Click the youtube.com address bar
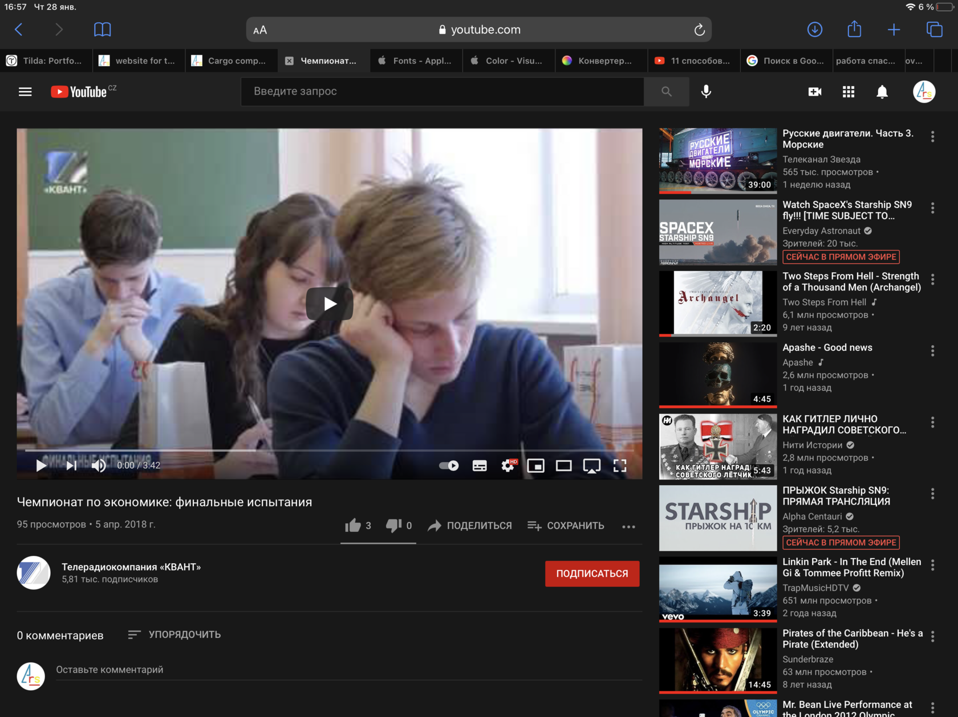Viewport: 958px width, 717px height. tap(478, 30)
